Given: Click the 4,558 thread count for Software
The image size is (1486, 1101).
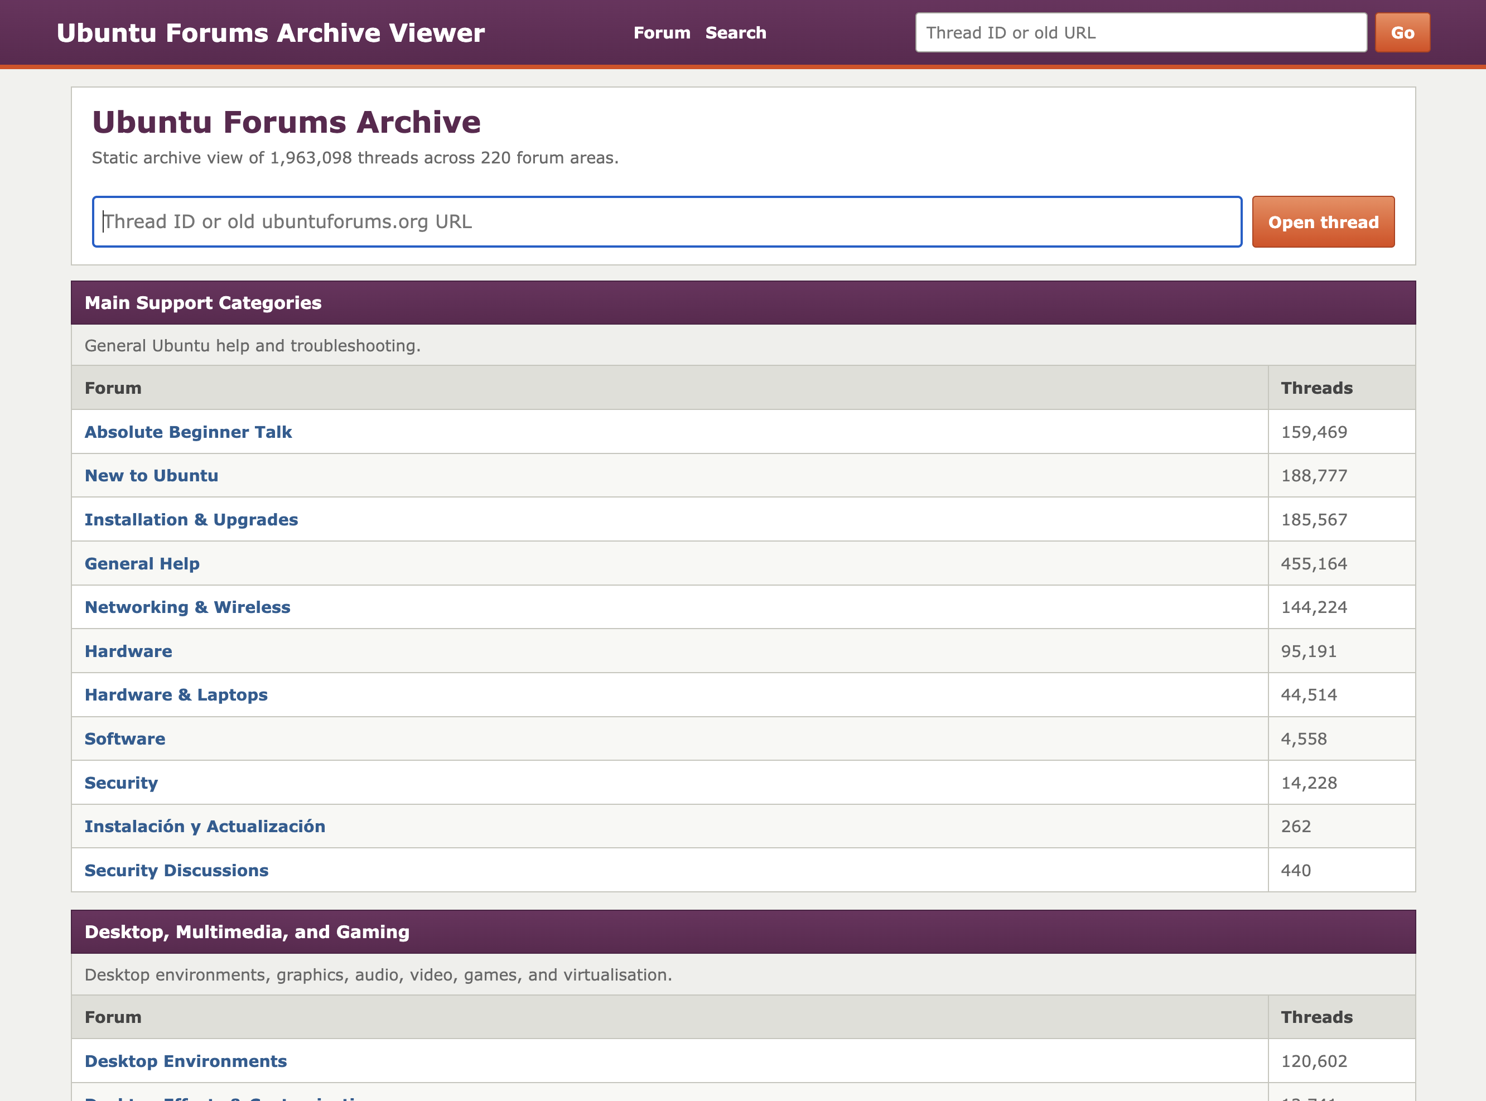Looking at the screenshot, I should point(1304,739).
